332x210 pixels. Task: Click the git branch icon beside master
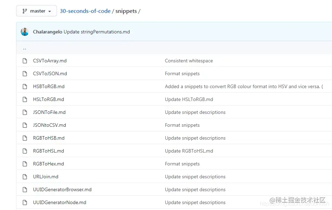pos(25,11)
